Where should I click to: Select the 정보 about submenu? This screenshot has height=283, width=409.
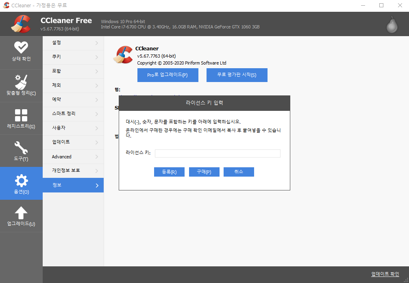tap(73, 185)
